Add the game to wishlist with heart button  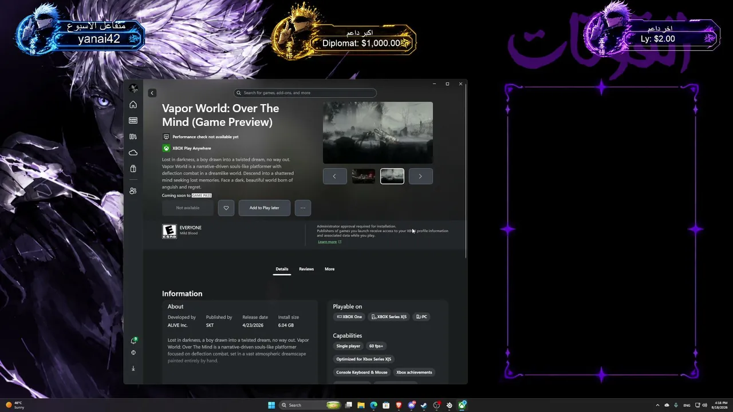[x=226, y=208]
